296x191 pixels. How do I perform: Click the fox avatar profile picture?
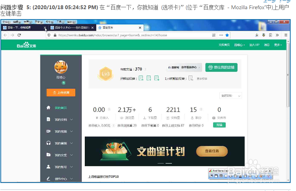[61, 67]
